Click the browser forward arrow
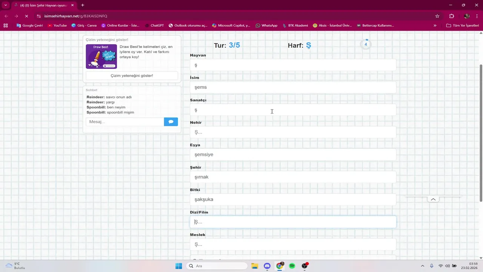Image resolution: width=483 pixels, height=272 pixels. point(16,16)
